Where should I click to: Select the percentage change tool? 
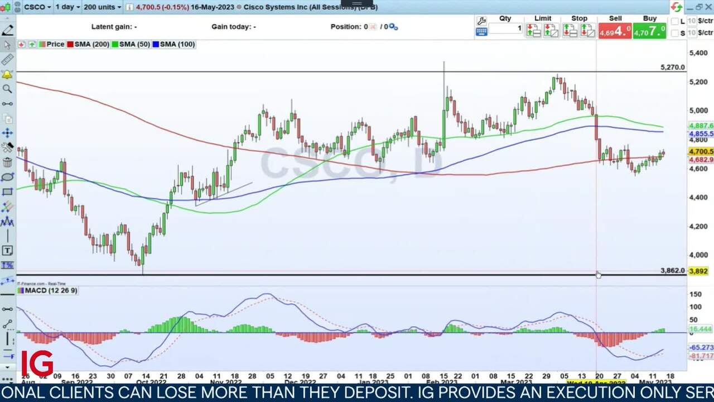tap(7, 265)
